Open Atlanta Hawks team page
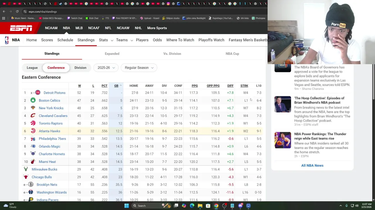This screenshot has width=375, height=210. click(50, 131)
